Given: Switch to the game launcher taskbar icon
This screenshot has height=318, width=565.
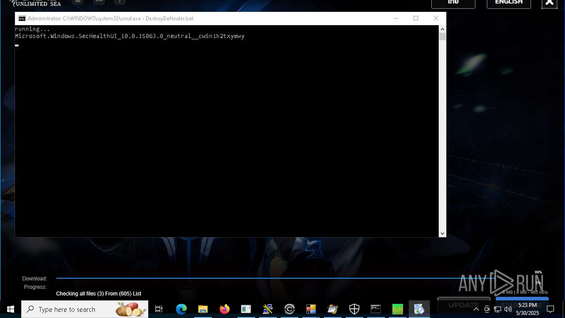Looking at the screenshot, I should click(419, 309).
